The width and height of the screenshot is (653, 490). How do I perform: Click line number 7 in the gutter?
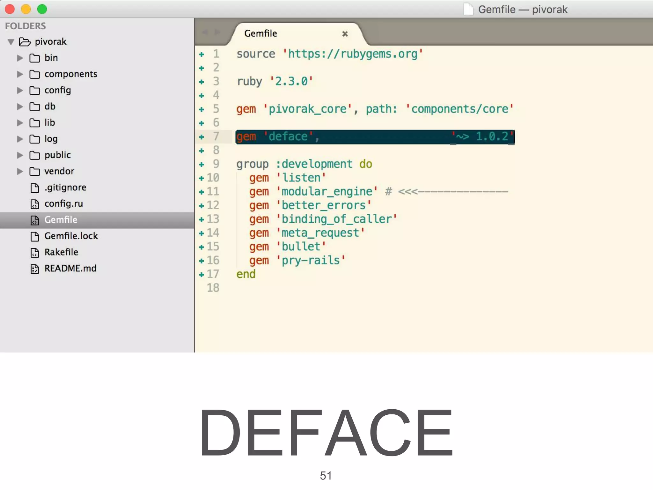click(x=216, y=137)
